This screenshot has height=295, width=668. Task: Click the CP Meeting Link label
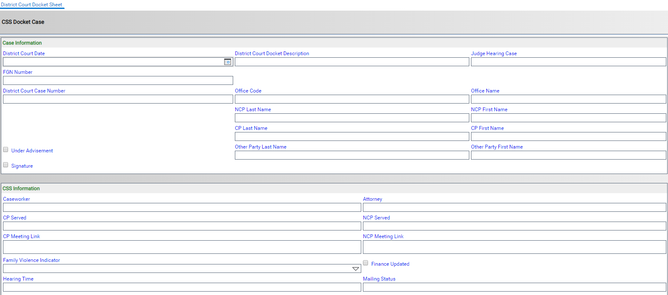[22, 236]
